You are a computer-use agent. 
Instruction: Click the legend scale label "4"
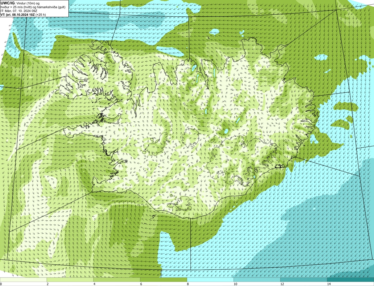pos(94,284)
